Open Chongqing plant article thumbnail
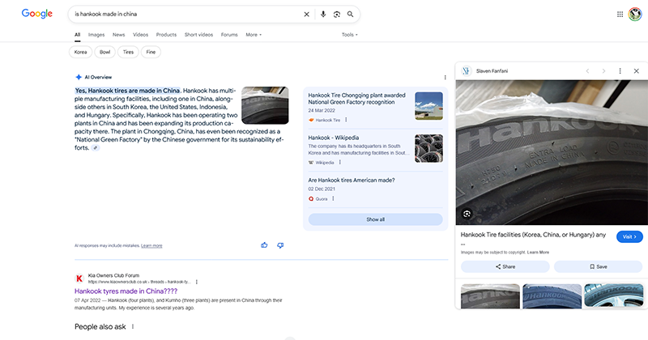Viewport: 648px width, 340px height. pyautogui.click(x=428, y=106)
